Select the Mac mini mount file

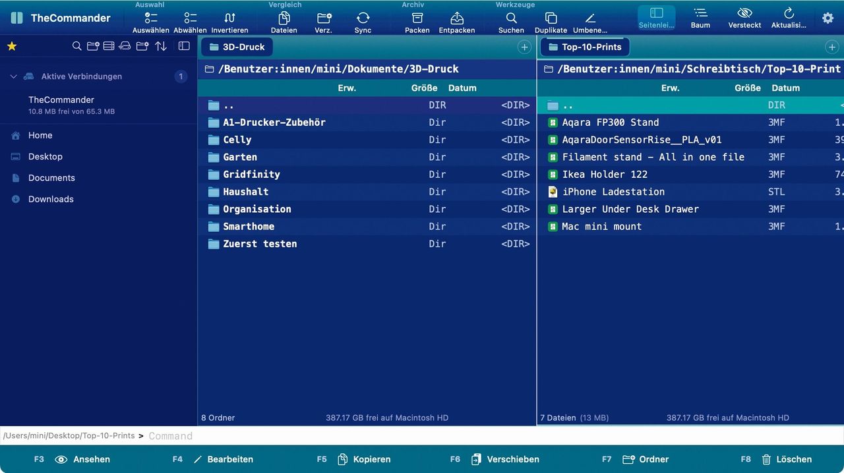691,227
